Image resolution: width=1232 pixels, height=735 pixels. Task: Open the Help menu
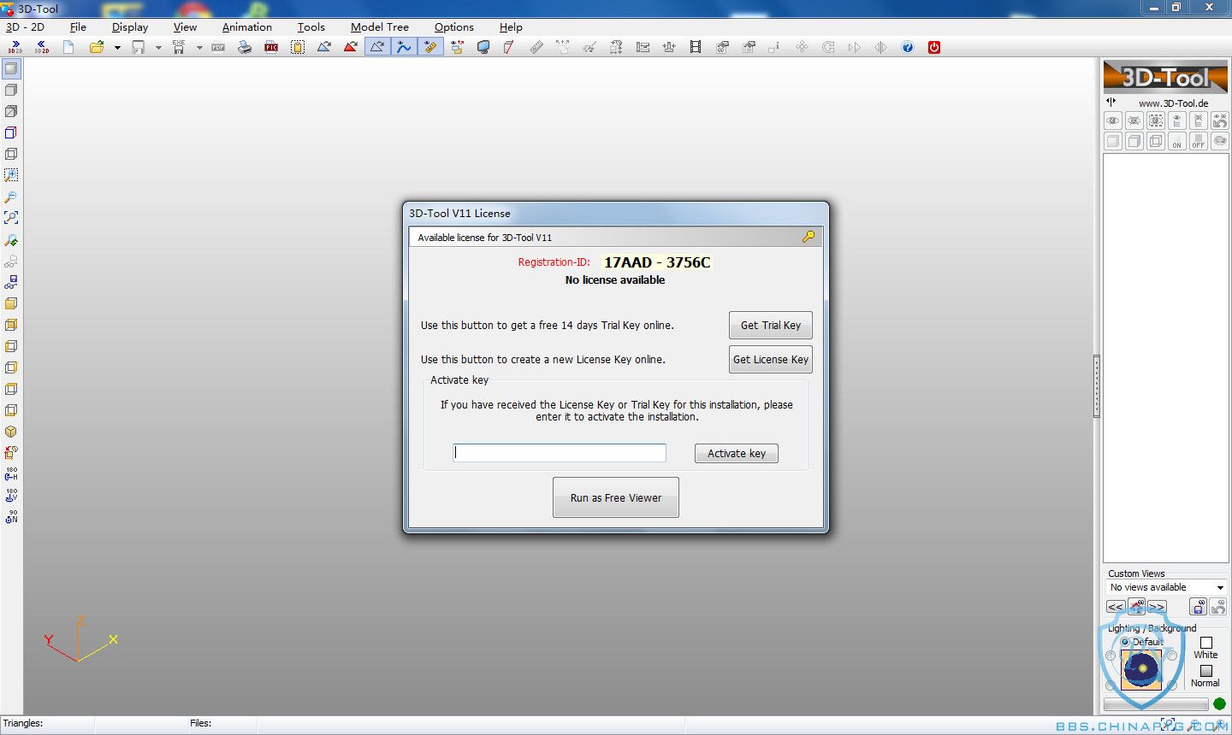pos(511,27)
